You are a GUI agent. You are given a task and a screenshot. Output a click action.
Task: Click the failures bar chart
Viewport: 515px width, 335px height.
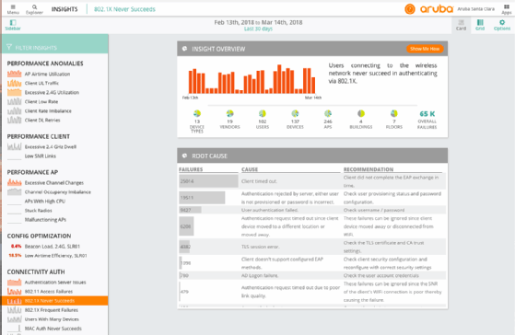pyautogui.click(x=252, y=79)
